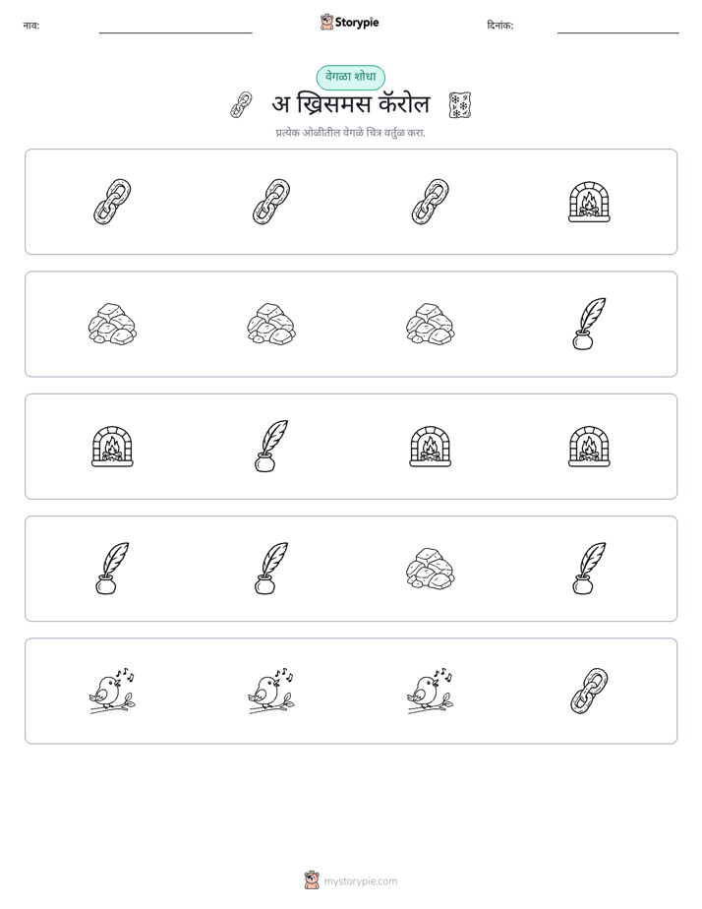702x909 pixels.
Task: Click the leftmost fireplace in row three
Action: click(x=112, y=446)
